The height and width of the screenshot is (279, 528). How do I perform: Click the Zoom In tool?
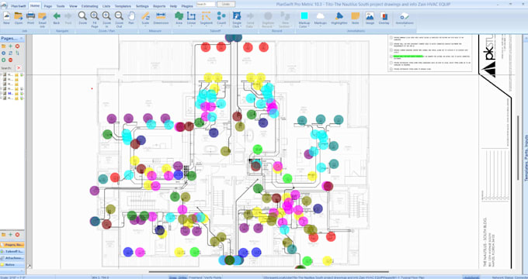[x=106, y=20]
